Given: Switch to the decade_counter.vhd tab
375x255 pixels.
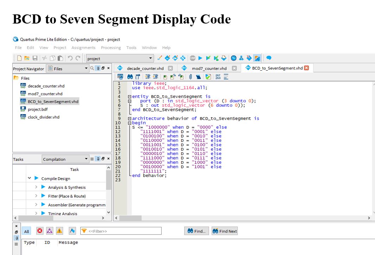Looking at the screenshot, I should click(145, 68).
